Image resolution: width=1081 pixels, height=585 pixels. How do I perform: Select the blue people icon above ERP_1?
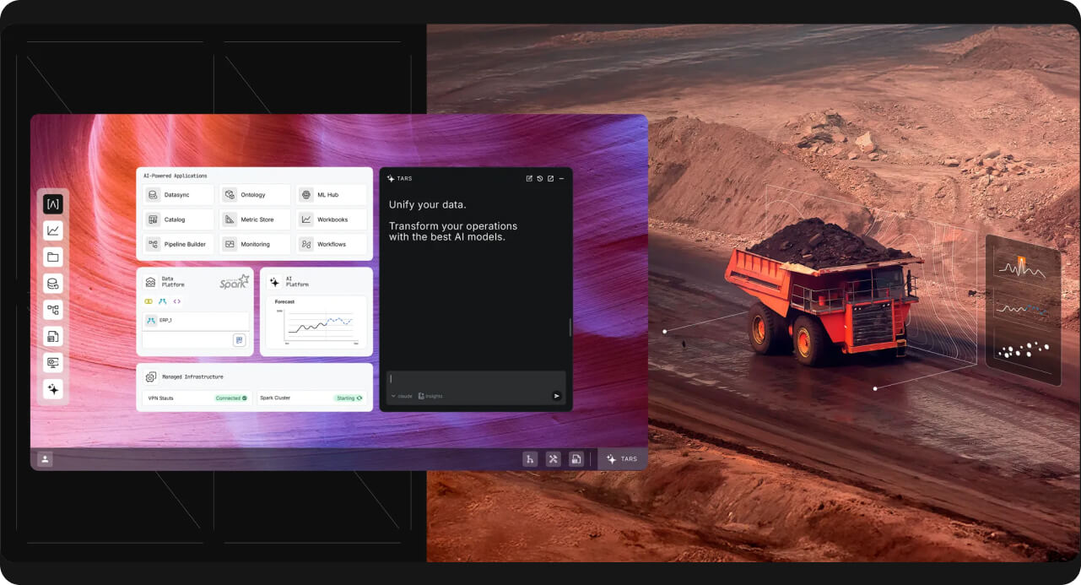tap(163, 301)
